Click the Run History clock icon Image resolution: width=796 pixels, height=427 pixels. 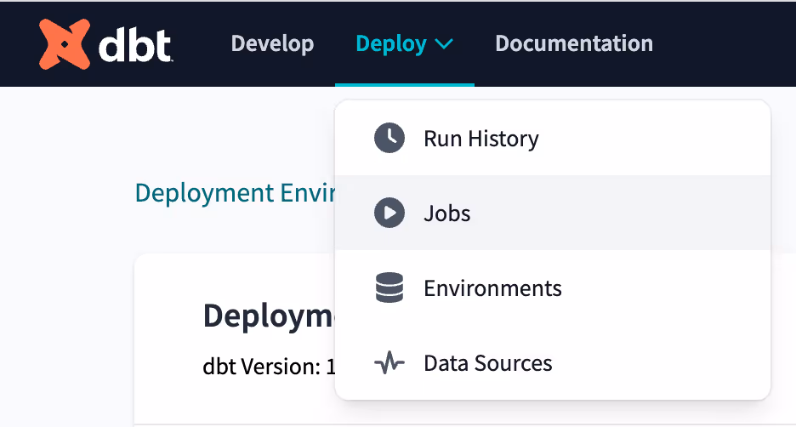(389, 138)
